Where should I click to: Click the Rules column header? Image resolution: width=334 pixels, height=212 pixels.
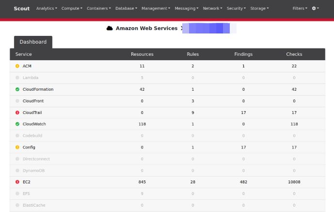(193, 54)
